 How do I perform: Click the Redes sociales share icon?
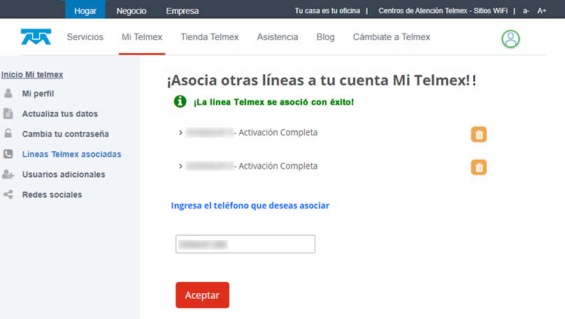[x=8, y=194]
